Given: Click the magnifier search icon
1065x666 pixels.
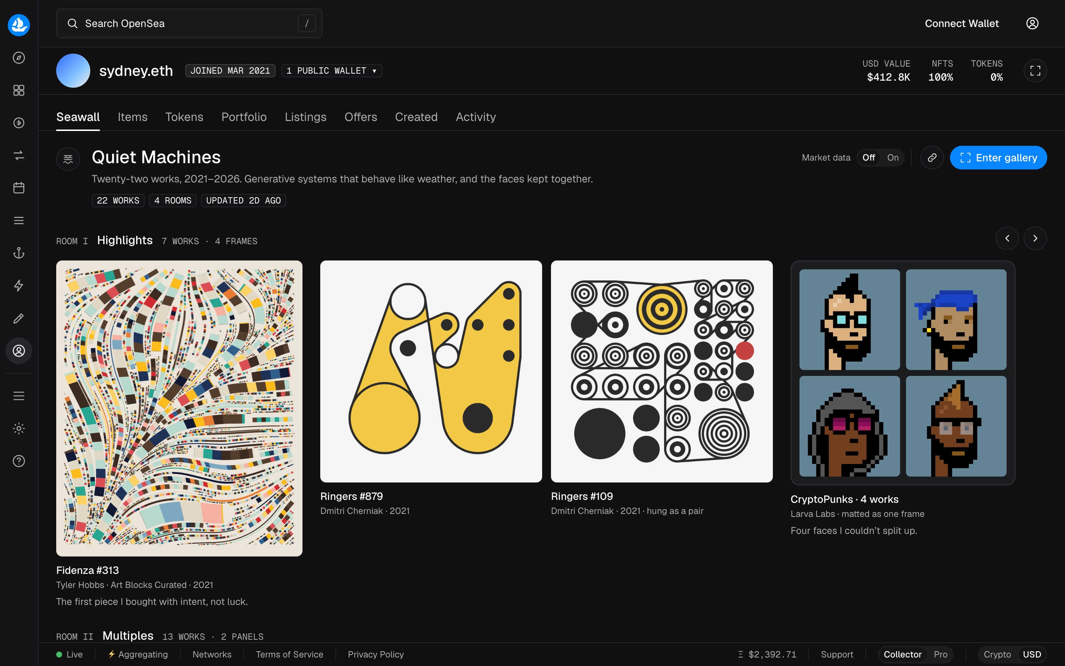Looking at the screenshot, I should [72, 23].
